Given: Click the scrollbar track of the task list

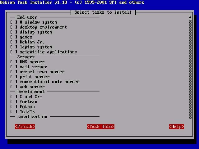Looking at the screenshot, I should click(190, 70).
